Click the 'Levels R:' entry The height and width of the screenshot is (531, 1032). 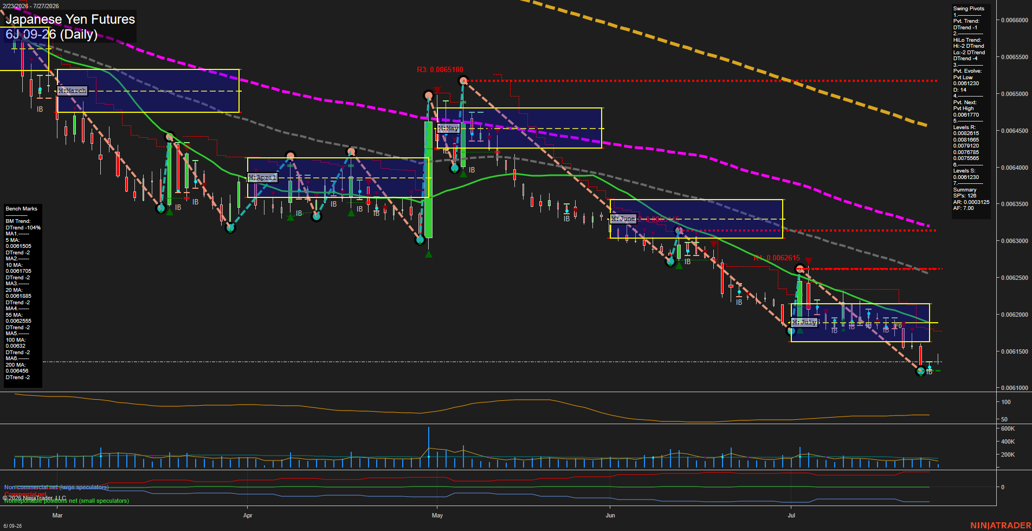(x=964, y=127)
